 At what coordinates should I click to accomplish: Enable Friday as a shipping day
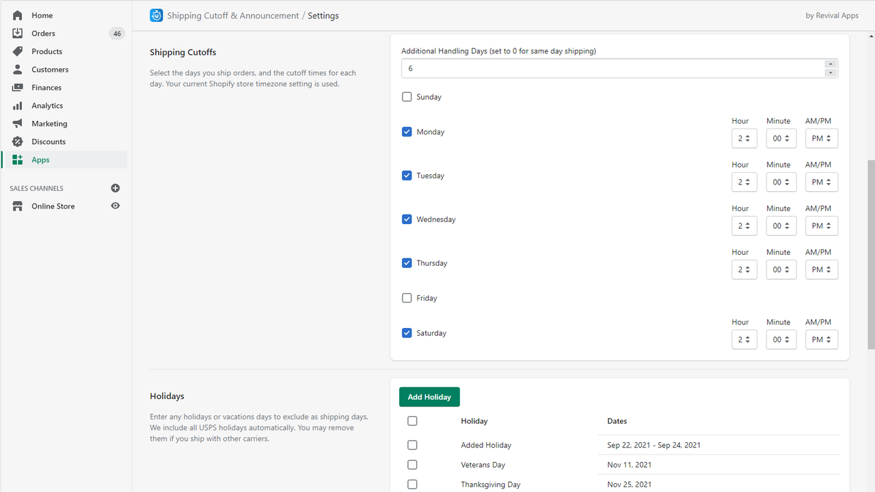407,298
